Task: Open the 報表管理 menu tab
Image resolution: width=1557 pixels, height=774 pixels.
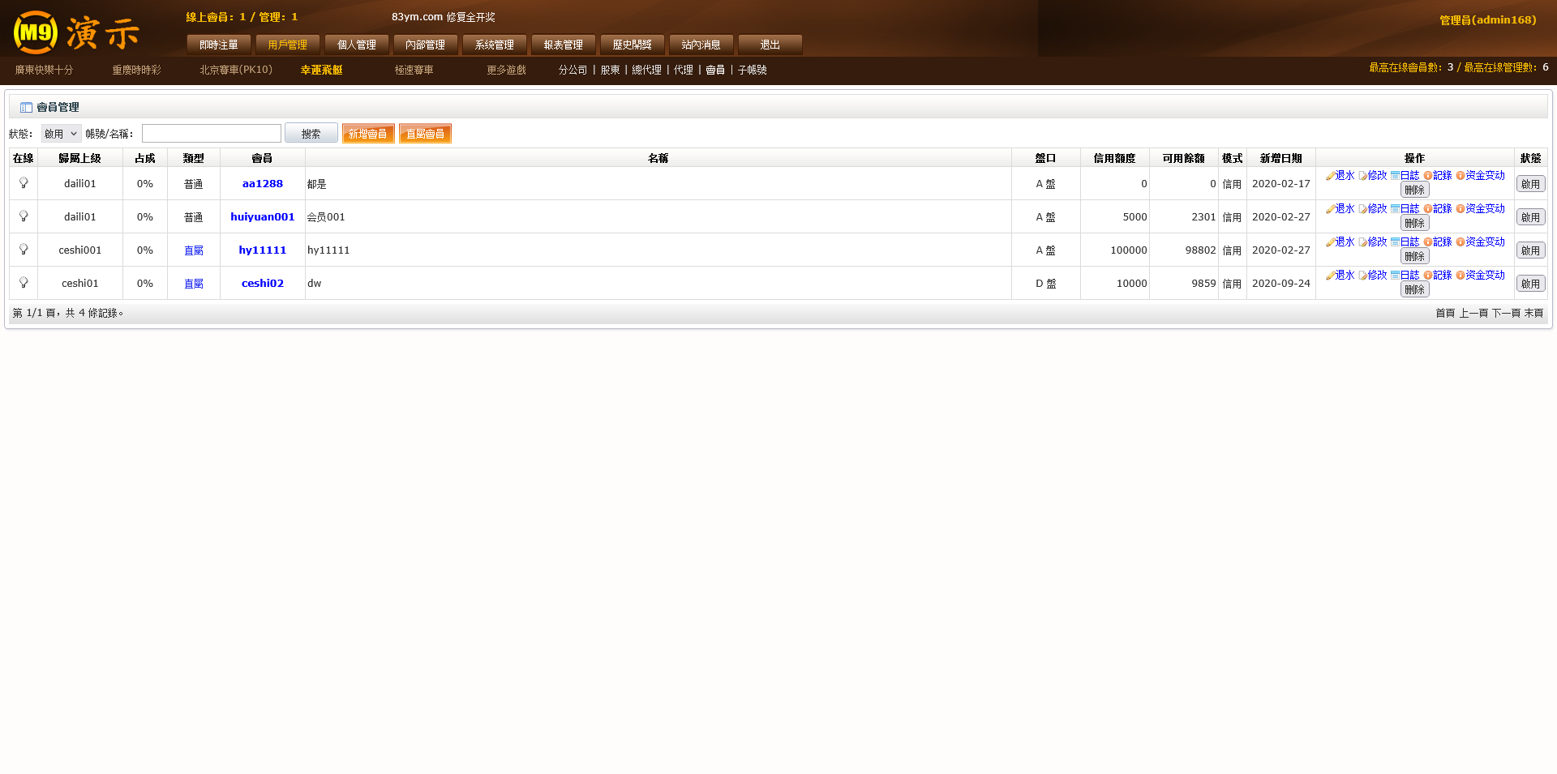Action: click(x=564, y=45)
